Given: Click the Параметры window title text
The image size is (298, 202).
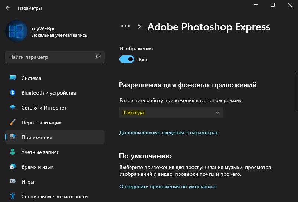Looking at the screenshot, I should point(30,8).
